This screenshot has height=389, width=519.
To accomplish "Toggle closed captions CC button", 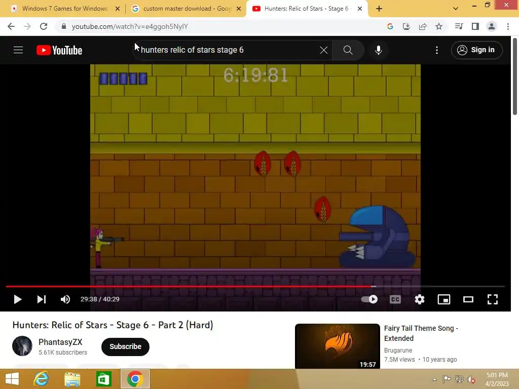I will [x=395, y=299].
